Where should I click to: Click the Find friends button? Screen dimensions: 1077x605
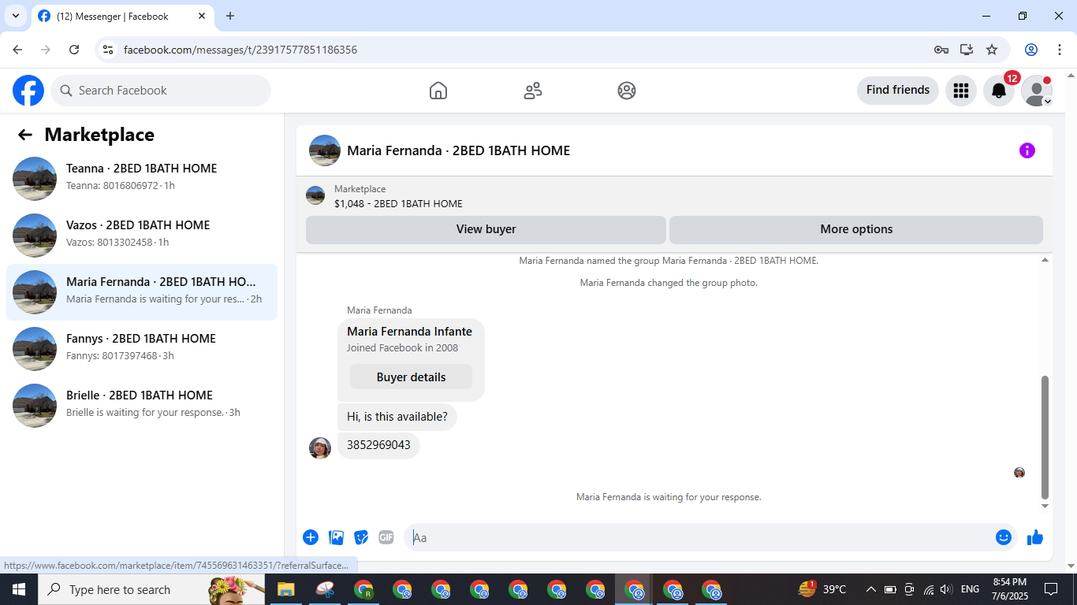pyautogui.click(x=898, y=90)
